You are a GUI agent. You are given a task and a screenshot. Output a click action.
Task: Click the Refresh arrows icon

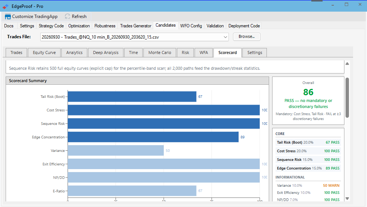pos(67,16)
